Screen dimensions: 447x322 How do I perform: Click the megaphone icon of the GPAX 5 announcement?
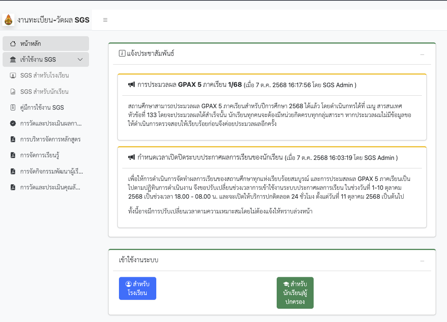[x=132, y=85]
